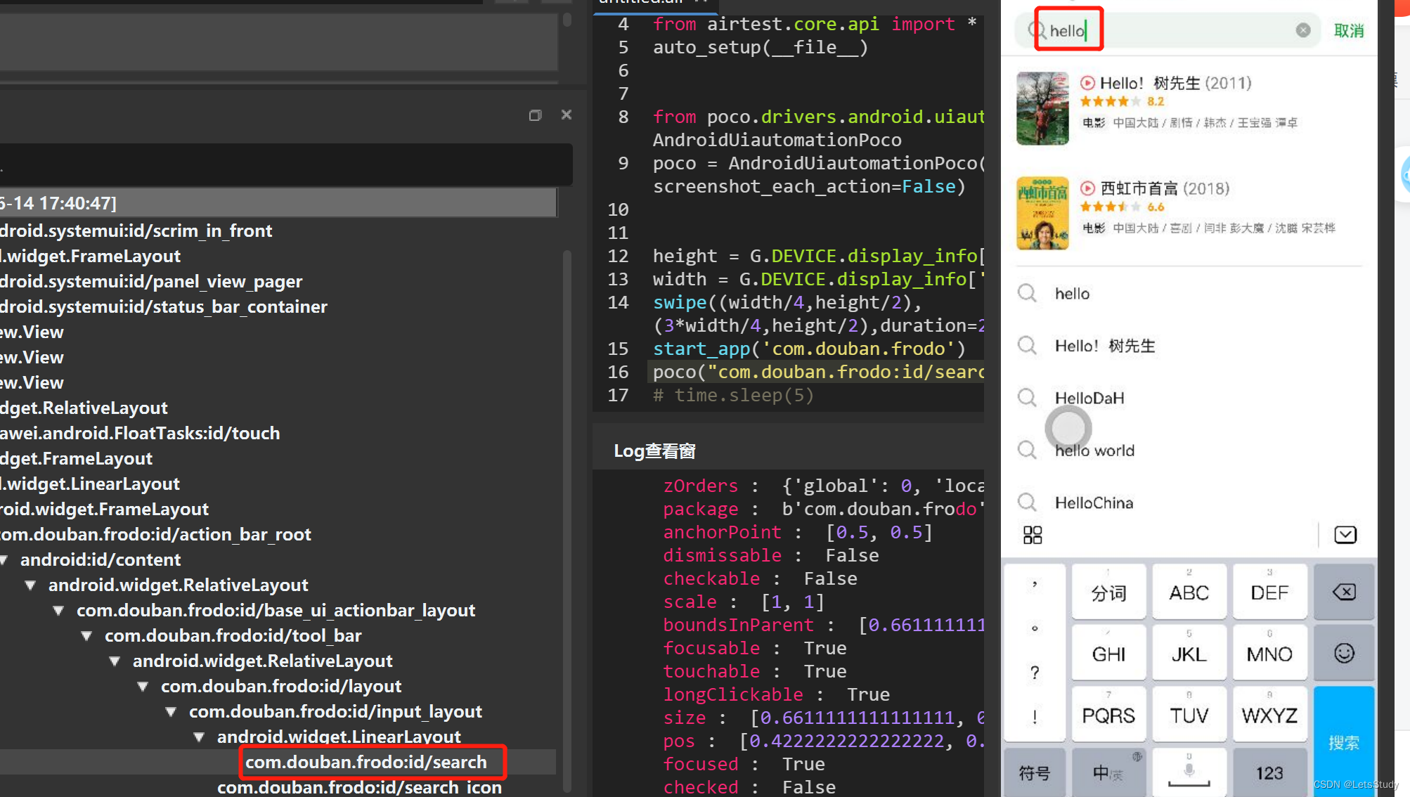This screenshot has width=1410, height=797.
Task: Tap the 符号 symbols key
Action: 1034,772
